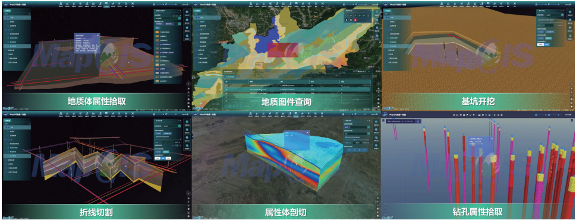Image resolution: width=576 pixels, height=220 pixels.
Task: Close the attribute popup in 地质体属性拾取 view
Action: 97,35
